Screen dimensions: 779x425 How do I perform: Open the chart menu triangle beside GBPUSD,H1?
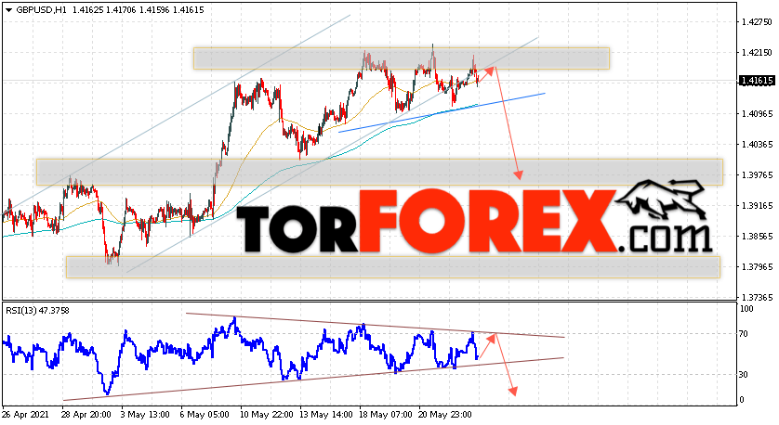[8, 10]
